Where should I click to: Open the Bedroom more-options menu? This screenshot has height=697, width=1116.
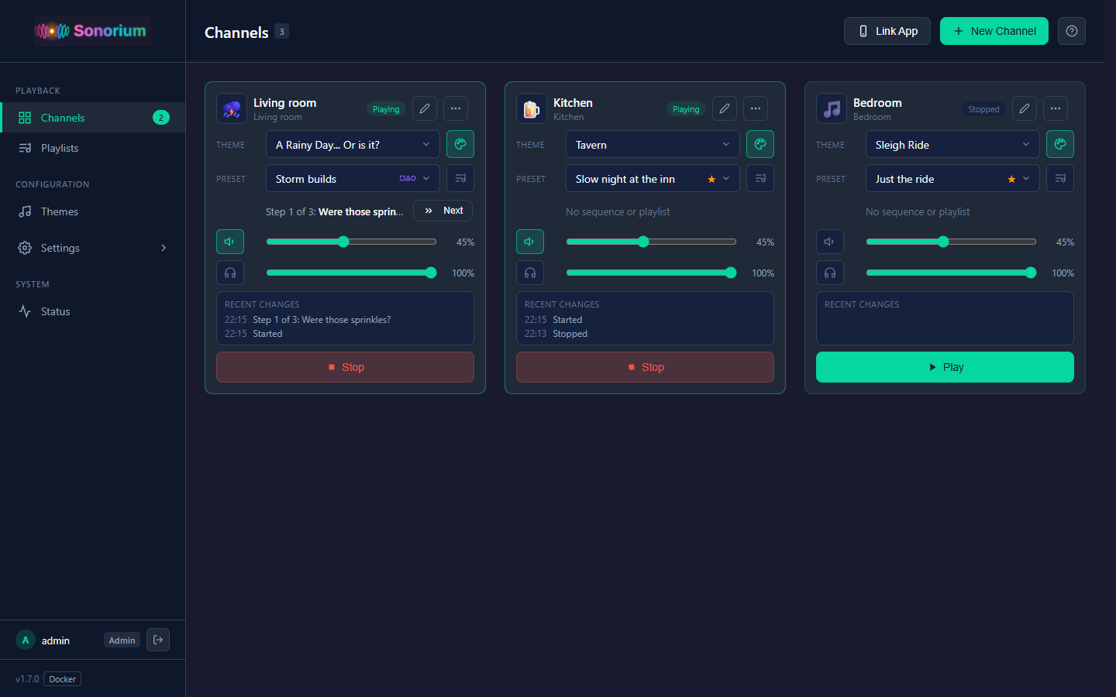tap(1056, 108)
